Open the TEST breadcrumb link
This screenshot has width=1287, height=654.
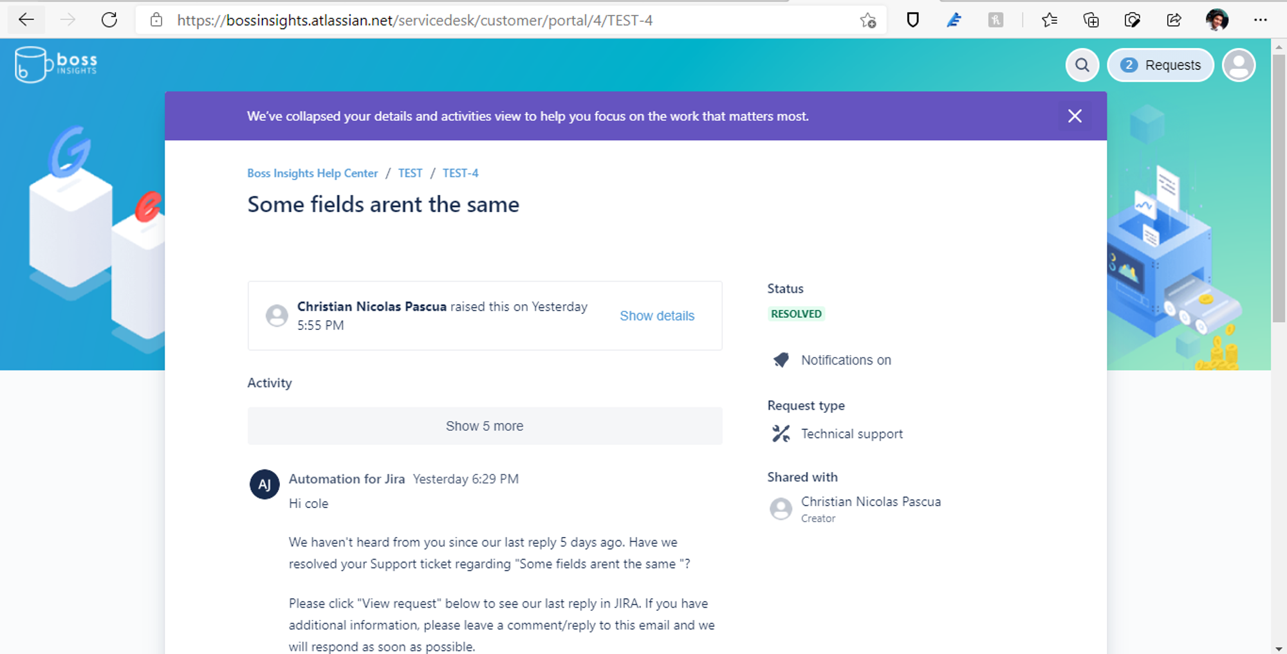click(410, 173)
